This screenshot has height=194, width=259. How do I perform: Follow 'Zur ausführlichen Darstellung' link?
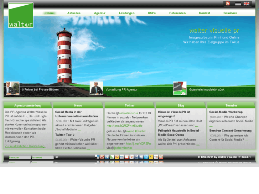point(25,146)
